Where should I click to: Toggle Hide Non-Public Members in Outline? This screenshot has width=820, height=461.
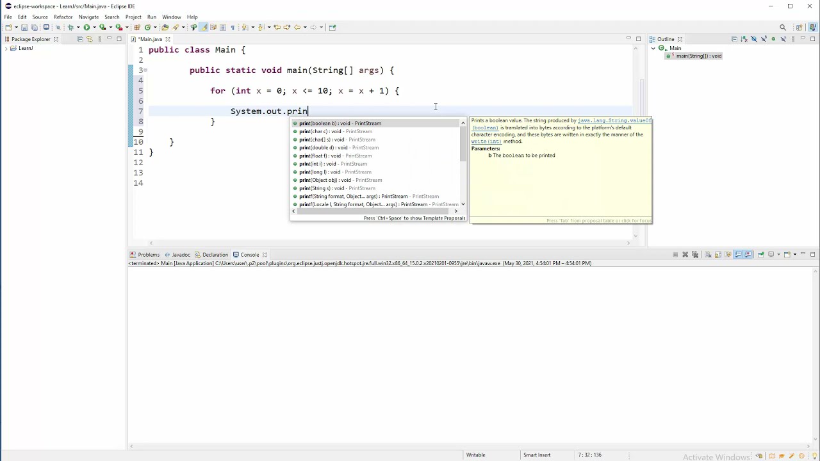[x=773, y=39]
